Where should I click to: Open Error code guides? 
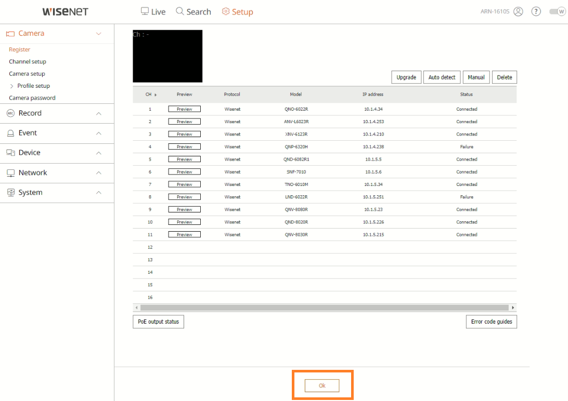pos(492,322)
